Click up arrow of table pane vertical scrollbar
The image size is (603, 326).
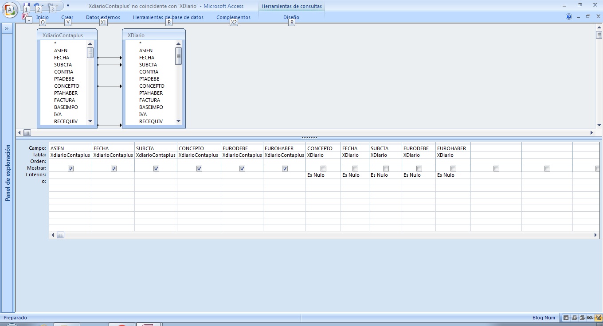tap(599, 28)
